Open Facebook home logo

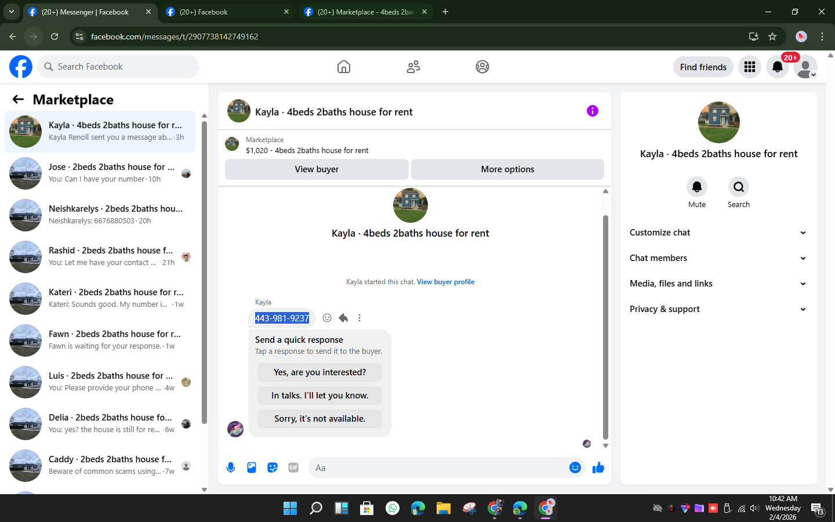(x=21, y=67)
